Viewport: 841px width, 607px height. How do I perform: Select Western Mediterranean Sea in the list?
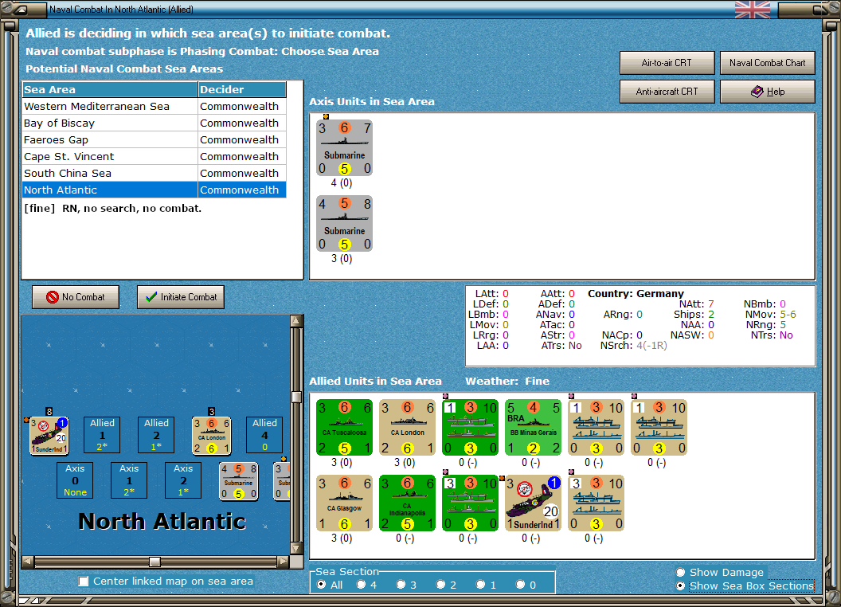pyautogui.click(x=155, y=106)
